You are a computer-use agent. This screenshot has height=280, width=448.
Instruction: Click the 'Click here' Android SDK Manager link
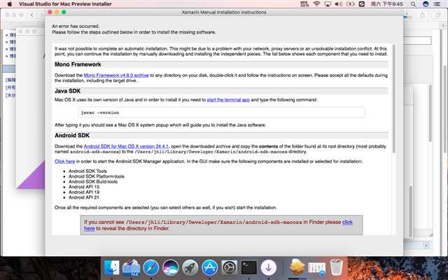pyautogui.click(x=65, y=162)
